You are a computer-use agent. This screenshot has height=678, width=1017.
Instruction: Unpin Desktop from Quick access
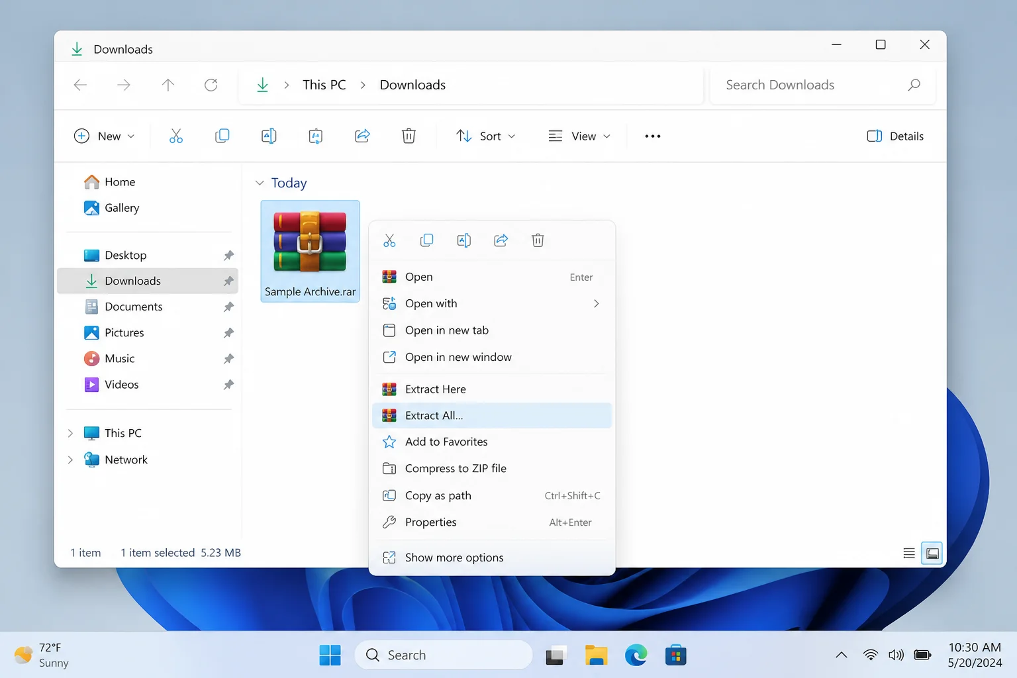coord(228,256)
